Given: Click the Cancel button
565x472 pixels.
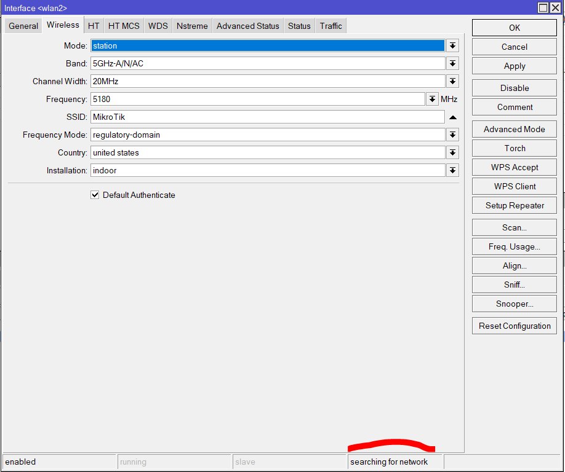Looking at the screenshot, I should pyautogui.click(x=514, y=47).
